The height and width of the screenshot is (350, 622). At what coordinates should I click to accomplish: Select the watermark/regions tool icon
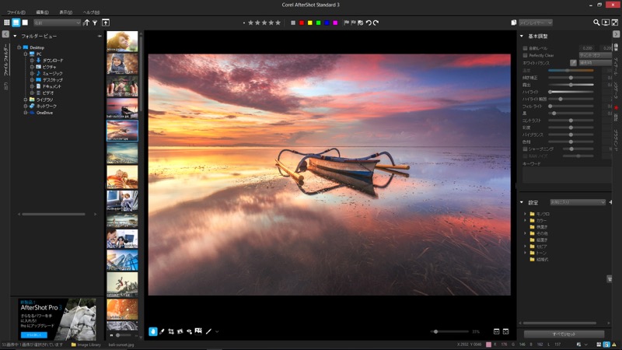(x=198, y=331)
